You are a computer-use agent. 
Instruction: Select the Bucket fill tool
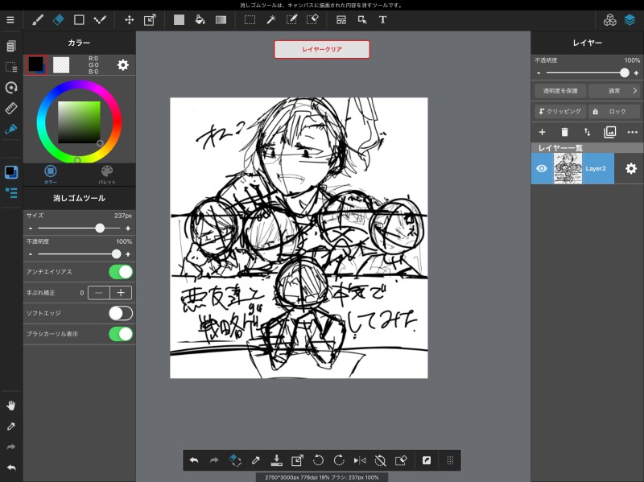point(200,19)
